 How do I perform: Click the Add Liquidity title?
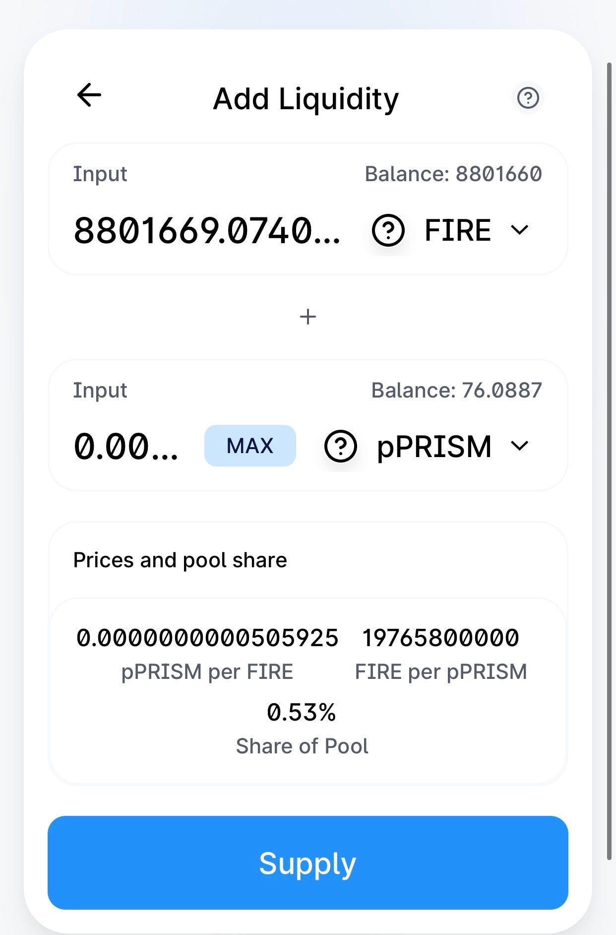point(306,99)
